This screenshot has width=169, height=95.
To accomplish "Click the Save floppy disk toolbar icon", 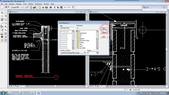I will [46, 7].
